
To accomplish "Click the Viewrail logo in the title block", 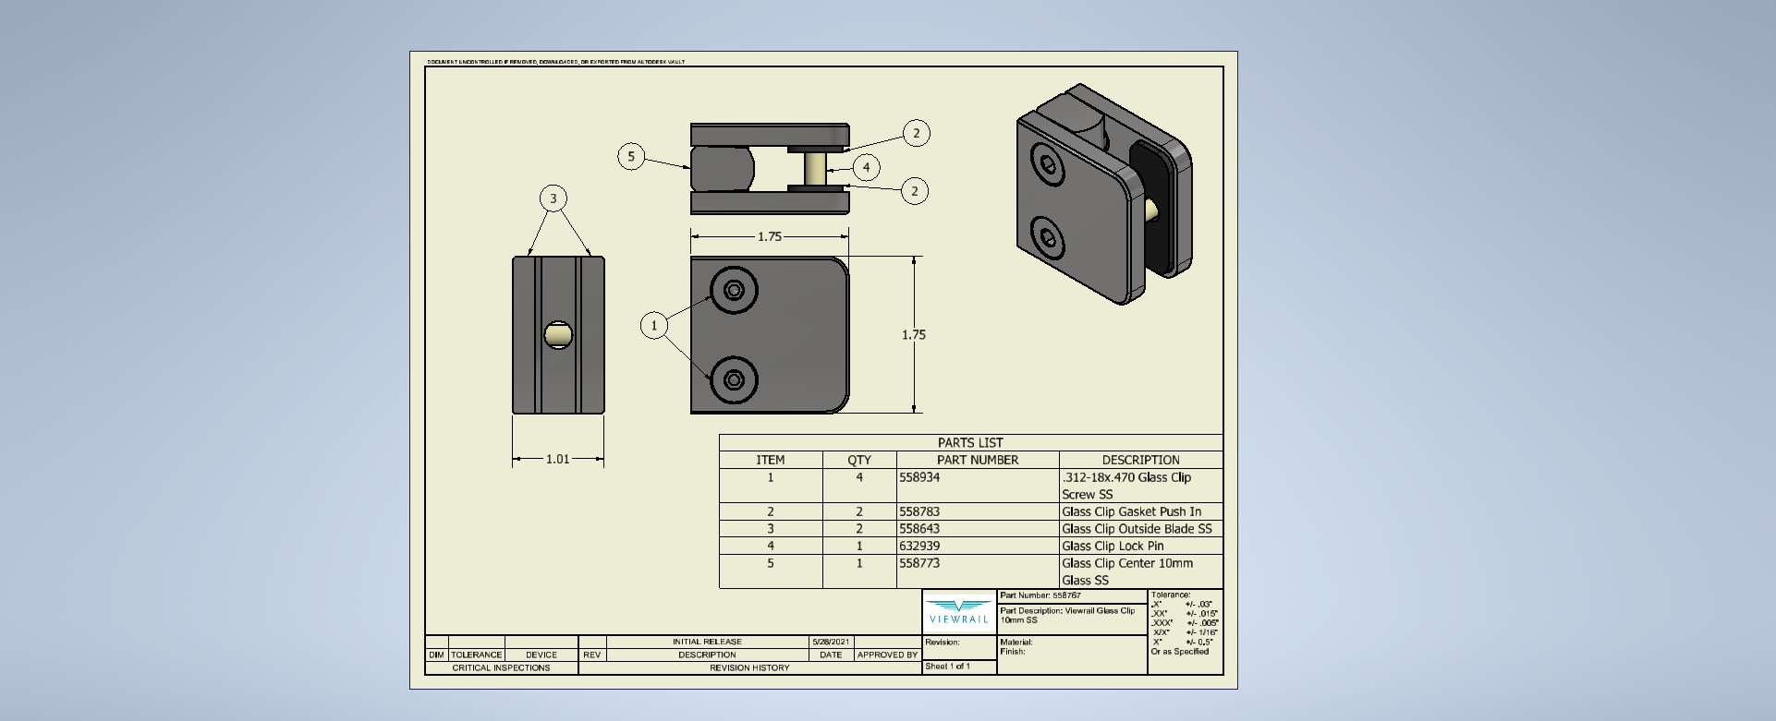I will click(959, 612).
